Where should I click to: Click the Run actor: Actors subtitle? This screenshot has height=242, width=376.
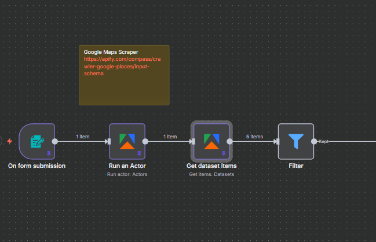(127, 174)
